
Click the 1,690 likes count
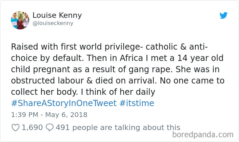click(32, 127)
